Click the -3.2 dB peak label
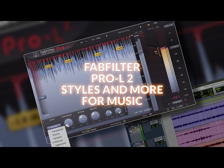This screenshot has height=168, width=224. coord(69,61)
